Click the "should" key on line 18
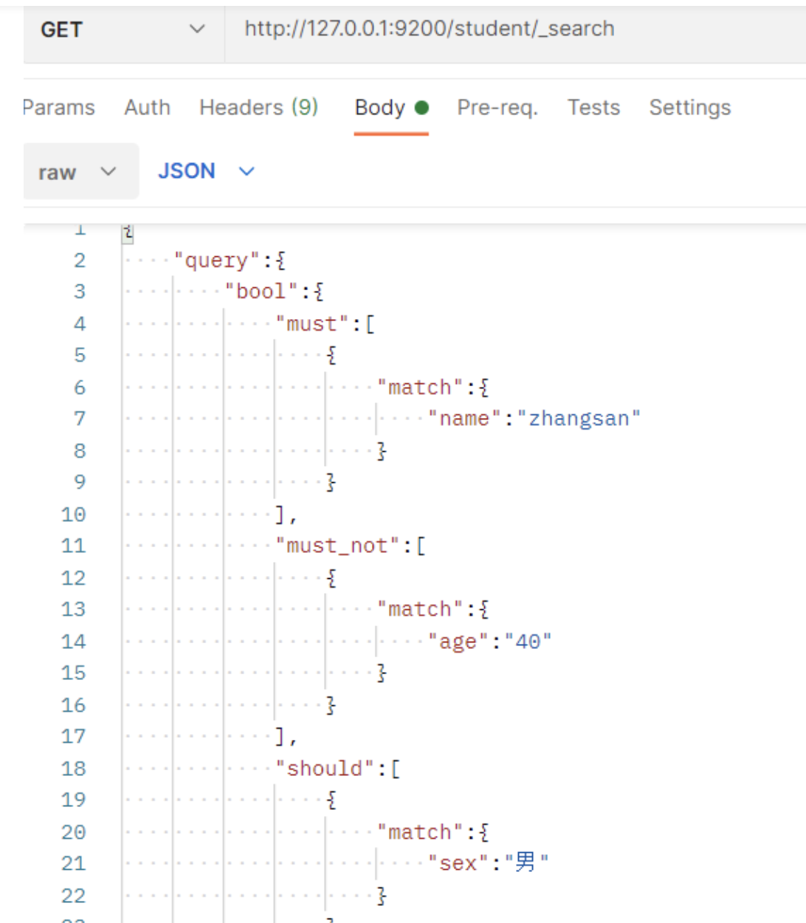 [325, 769]
